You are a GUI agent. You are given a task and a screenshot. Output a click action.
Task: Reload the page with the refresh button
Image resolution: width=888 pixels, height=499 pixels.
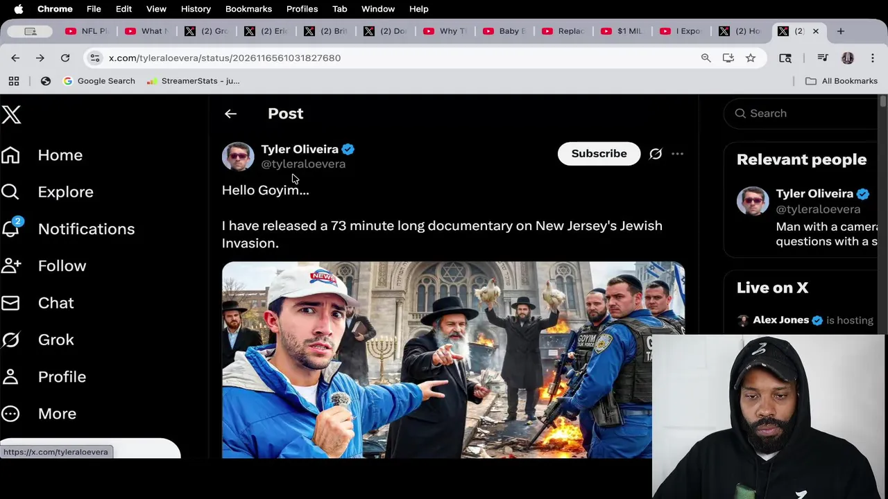(65, 58)
